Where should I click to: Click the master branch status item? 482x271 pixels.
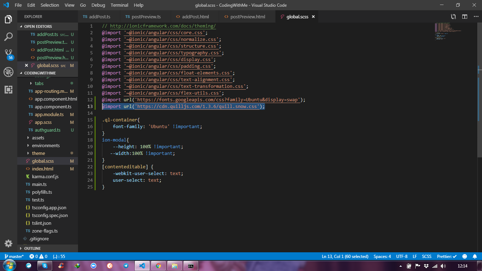click(14, 257)
